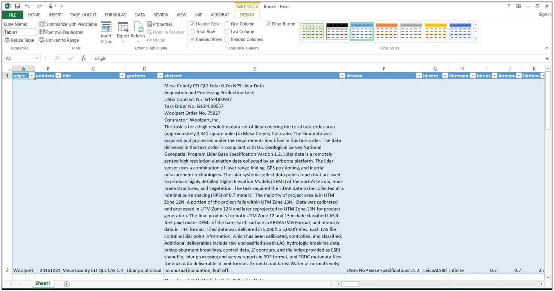Open the origin column filter dropdown
This screenshot has width=554, height=291.
click(32, 76)
